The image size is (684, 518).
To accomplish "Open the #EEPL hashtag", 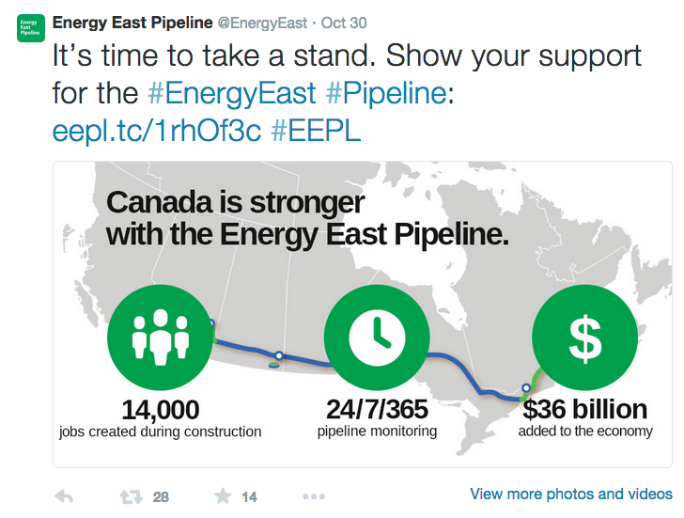I will point(316,130).
